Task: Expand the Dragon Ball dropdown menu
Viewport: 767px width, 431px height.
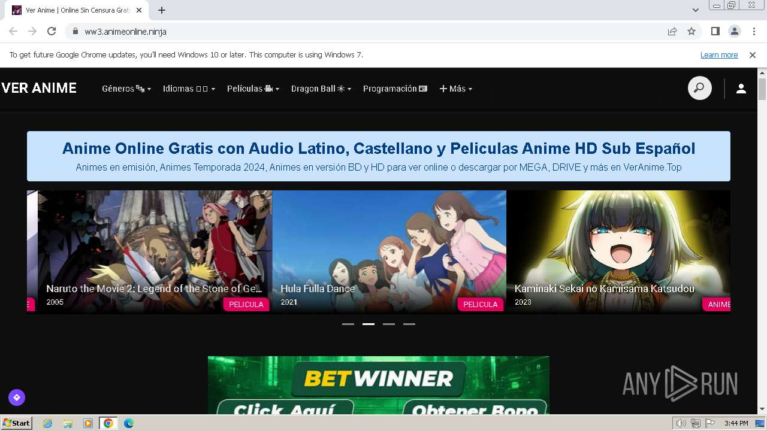Action: click(321, 89)
